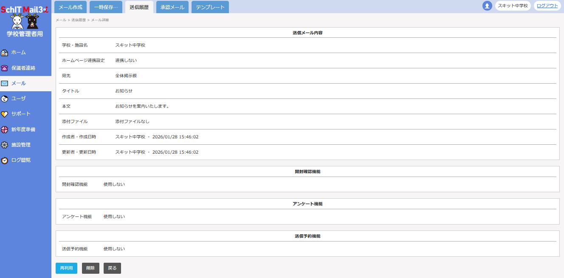Click the heart icon for サポート
The image size is (564, 278).
(5, 114)
